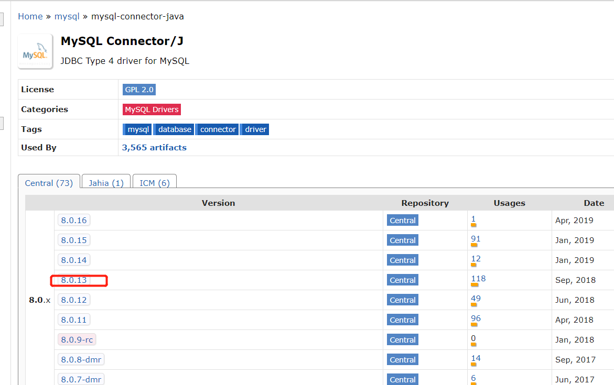The width and height of the screenshot is (614, 385).
Task: Click the Sep, 2017 date cell
Action: pos(575,359)
